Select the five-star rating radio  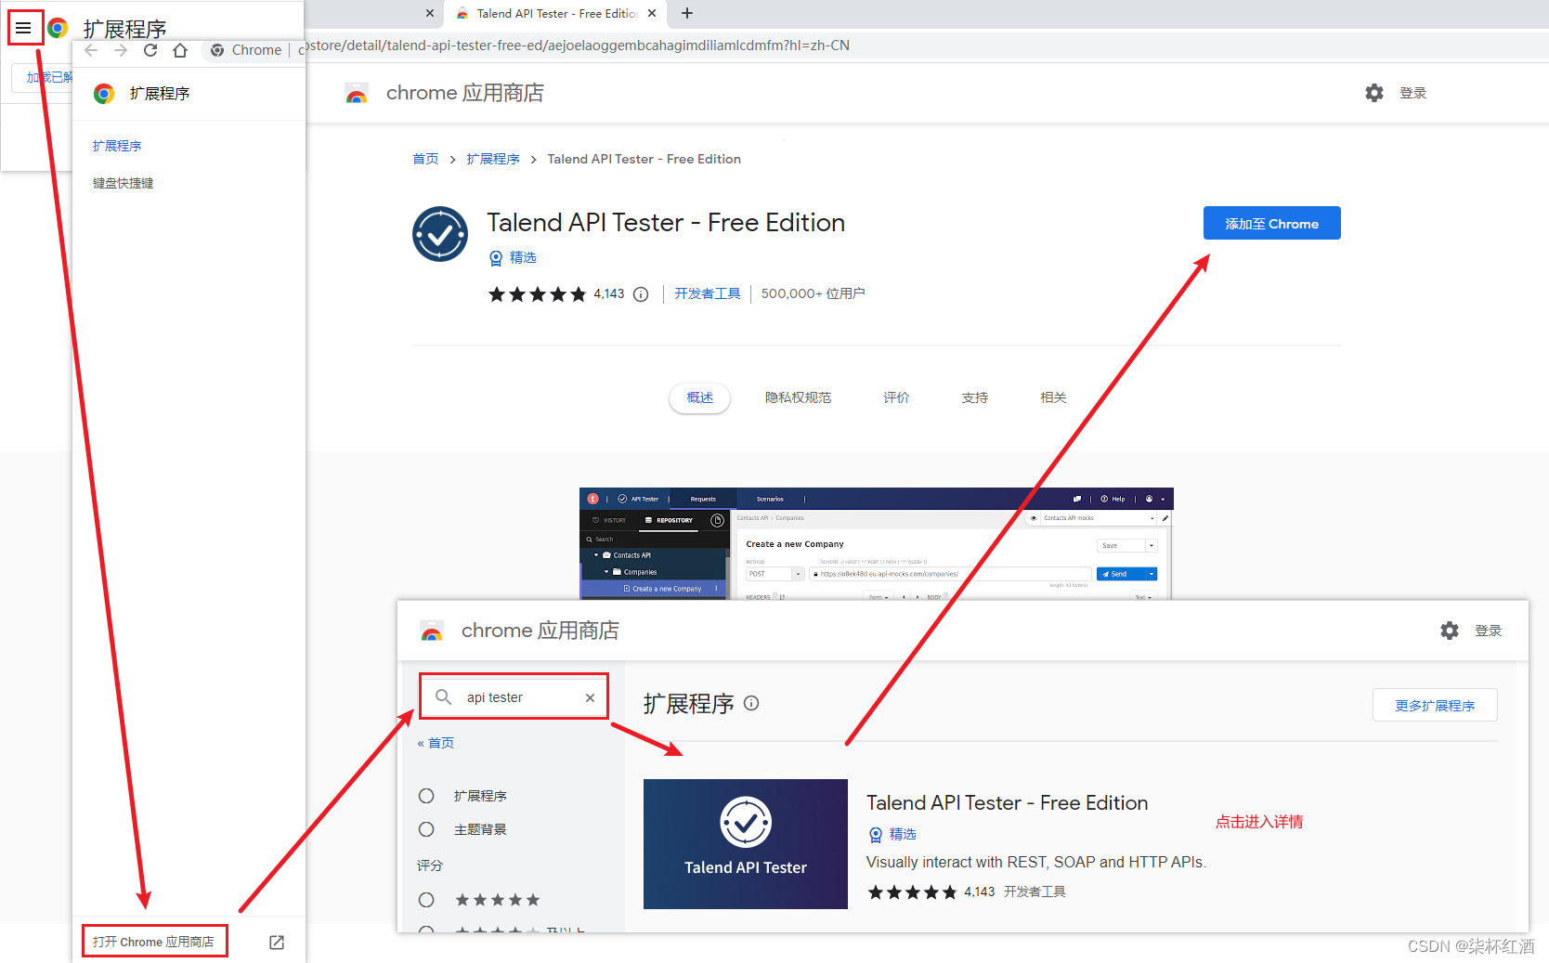tap(426, 900)
